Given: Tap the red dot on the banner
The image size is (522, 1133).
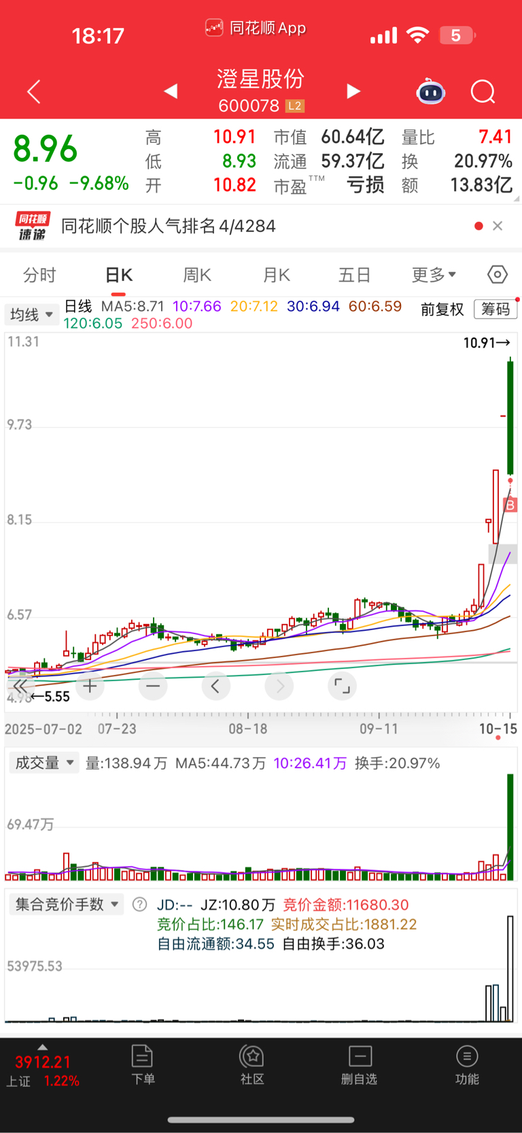Looking at the screenshot, I should (478, 226).
